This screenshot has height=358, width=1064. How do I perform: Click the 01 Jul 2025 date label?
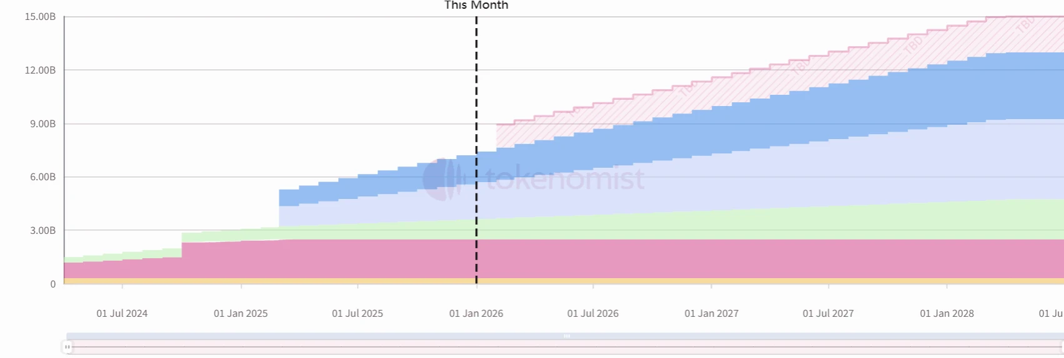point(358,314)
